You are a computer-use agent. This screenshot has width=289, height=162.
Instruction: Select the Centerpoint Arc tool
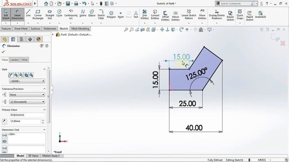point(71,14)
